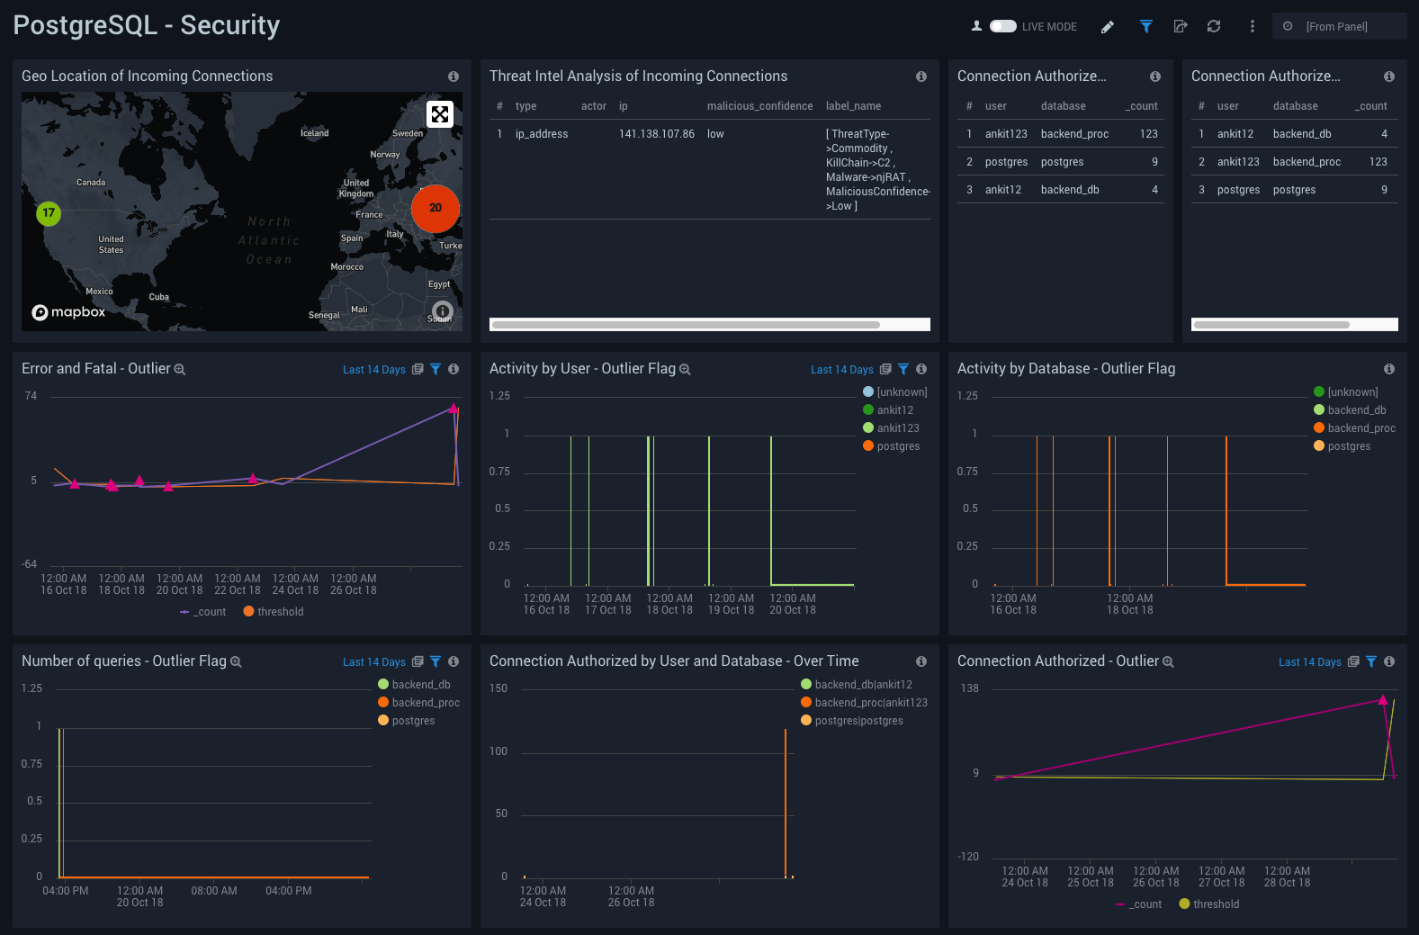Click the red cluster marker labeled 20

tap(436, 208)
